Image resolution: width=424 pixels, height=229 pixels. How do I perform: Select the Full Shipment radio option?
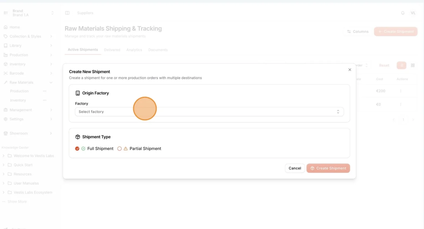(77, 149)
